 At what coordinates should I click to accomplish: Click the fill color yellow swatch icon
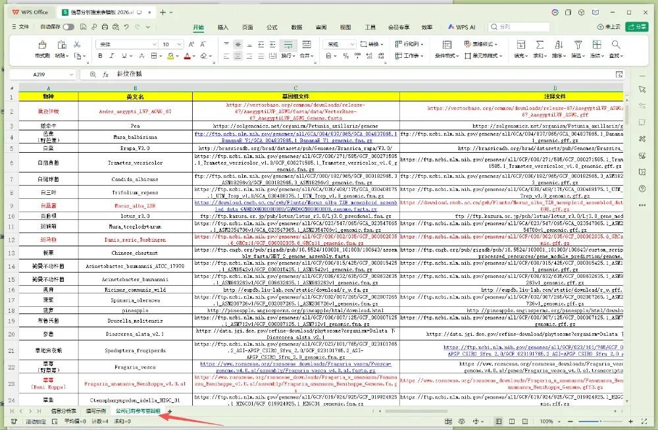[x=170, y=56]
